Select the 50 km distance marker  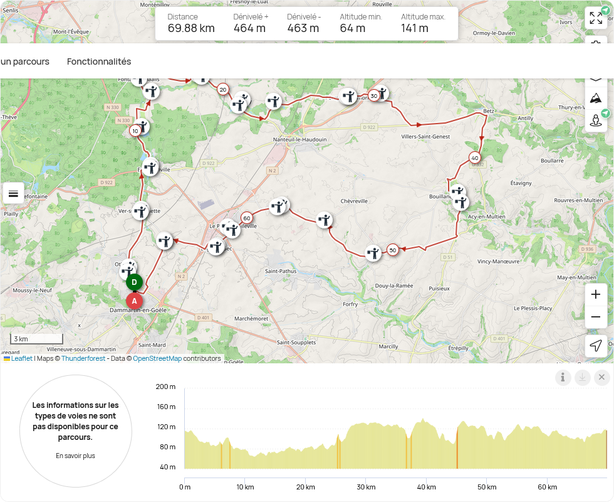coord(393,250)
